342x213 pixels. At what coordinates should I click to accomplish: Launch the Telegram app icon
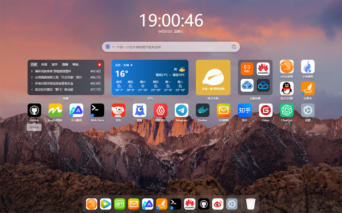[x=181, y=110]
